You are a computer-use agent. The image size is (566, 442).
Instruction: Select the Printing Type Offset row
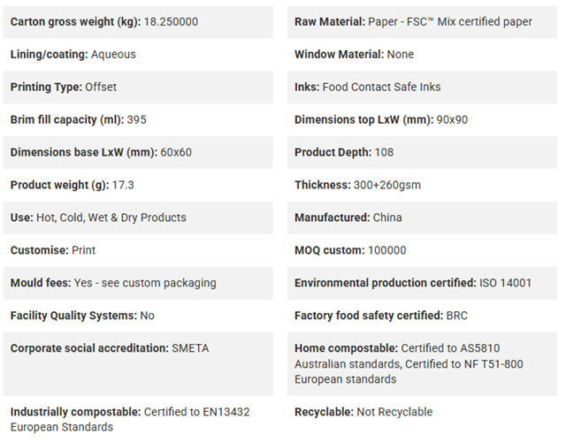[138, 87]
